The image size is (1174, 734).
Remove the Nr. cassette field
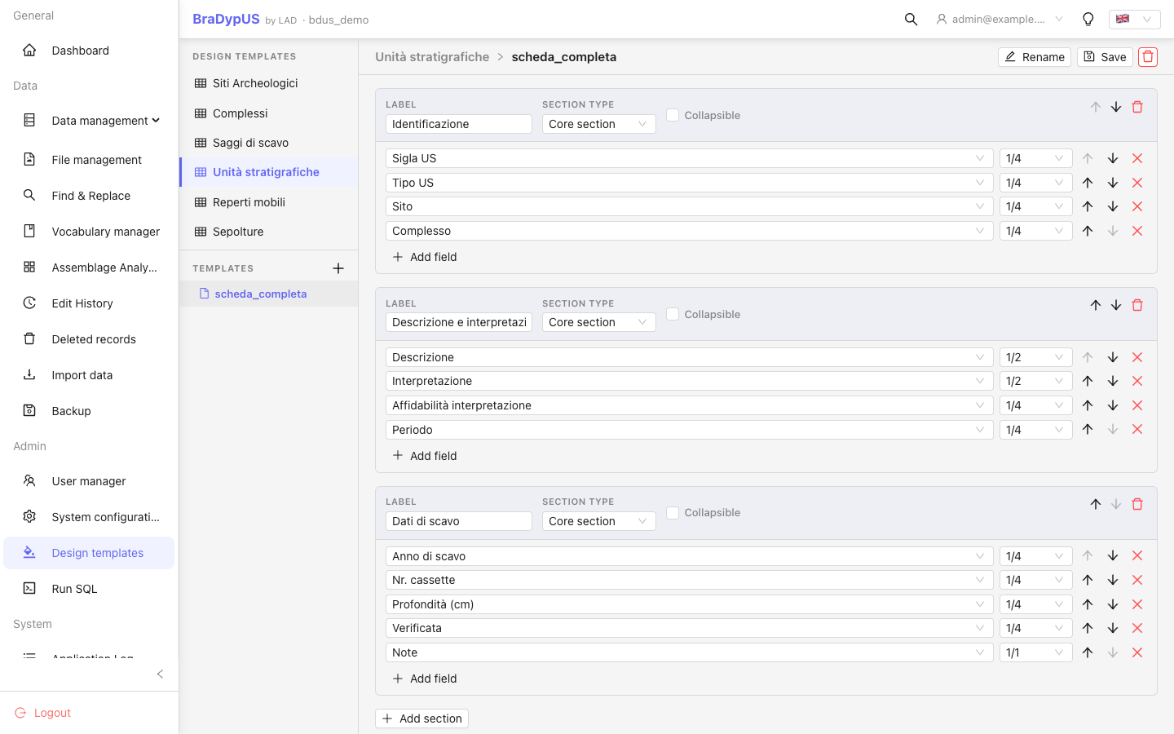(x=1137, y=580)
